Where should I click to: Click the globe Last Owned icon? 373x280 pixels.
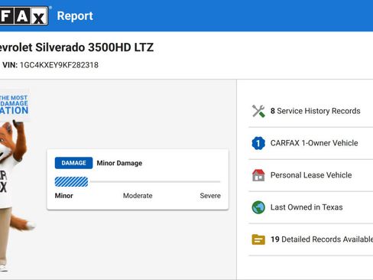258,207
